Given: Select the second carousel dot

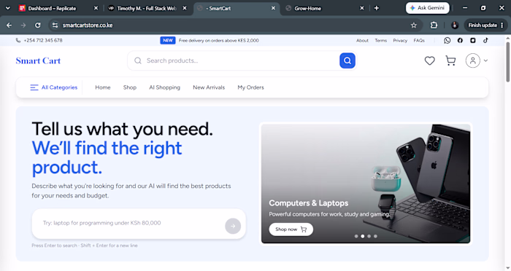Looking at the screenshot, I should [x=362, y=236].
